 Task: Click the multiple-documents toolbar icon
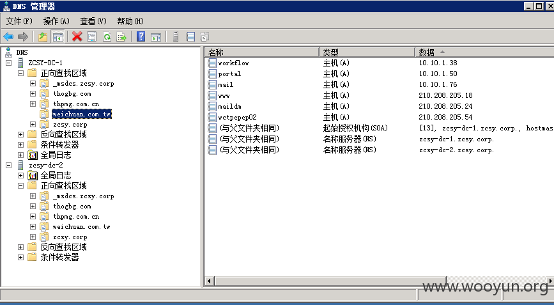coord(204,36)
